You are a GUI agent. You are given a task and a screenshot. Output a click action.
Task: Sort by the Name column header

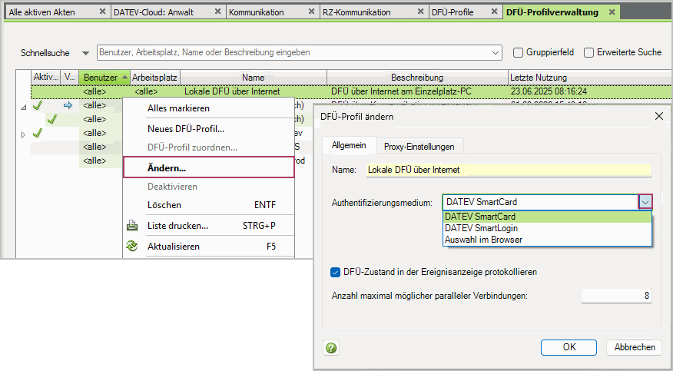tap(254, 78)
